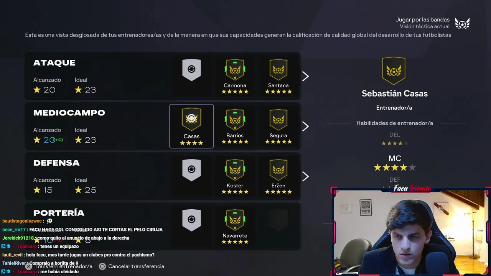This screenshot has height=276, width=491.
Task: Select coach Eržen's badge
Action: (278, 170)
